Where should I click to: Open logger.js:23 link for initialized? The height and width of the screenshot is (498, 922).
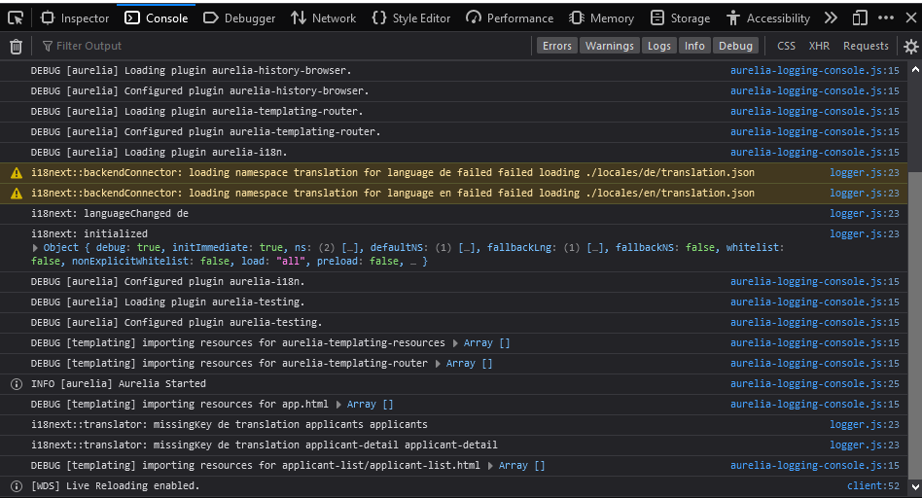(865, 234)
